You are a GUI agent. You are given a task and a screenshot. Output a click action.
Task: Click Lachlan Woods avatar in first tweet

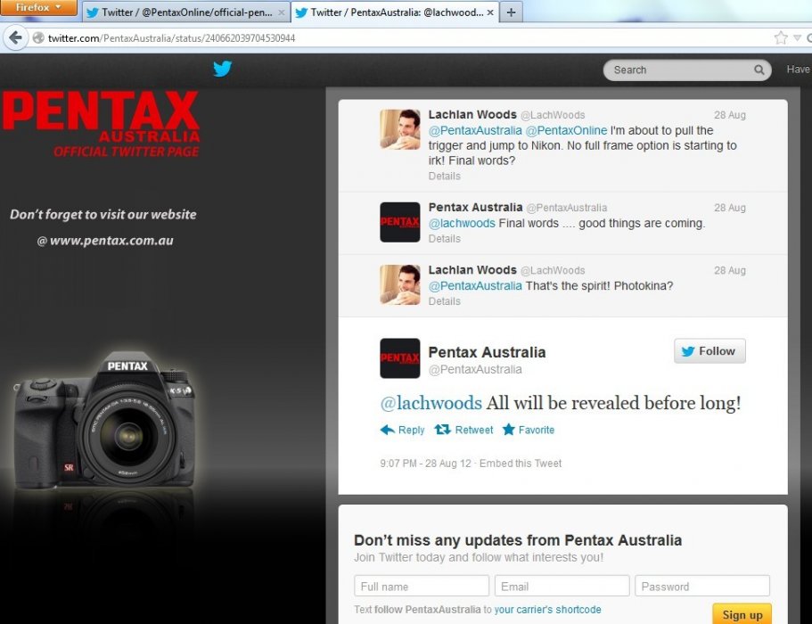pyautogui.click(x=399, y=130)
